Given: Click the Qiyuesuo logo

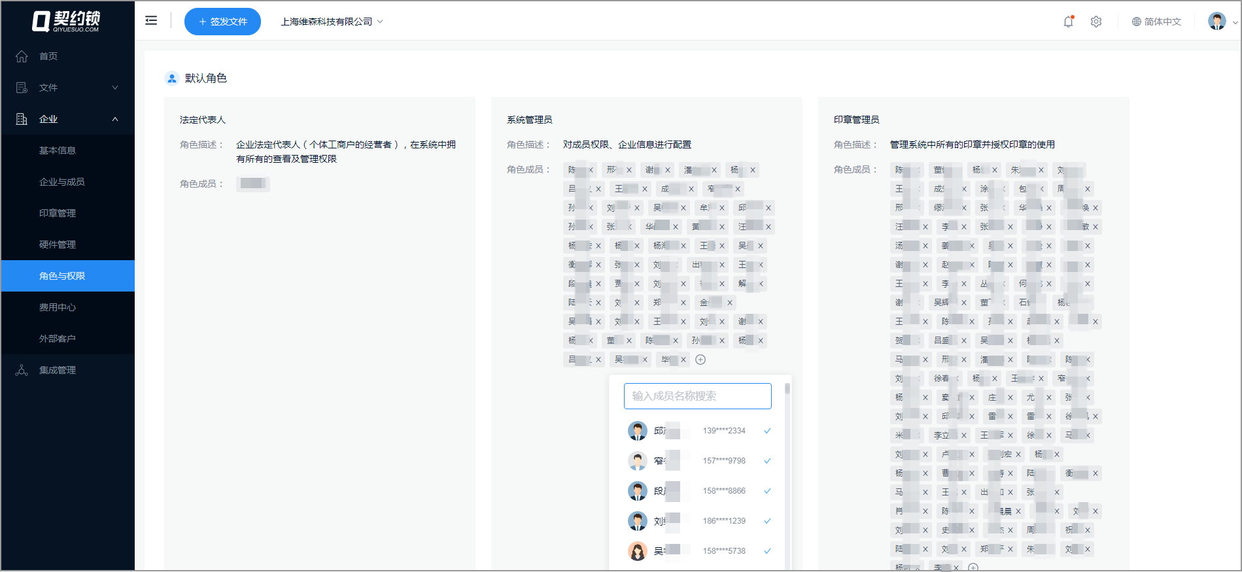Looking at the screenshot, I should [x=66, y=21].
